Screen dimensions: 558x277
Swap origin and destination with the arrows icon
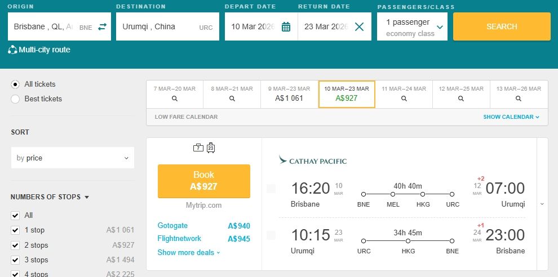coord(102,26)
